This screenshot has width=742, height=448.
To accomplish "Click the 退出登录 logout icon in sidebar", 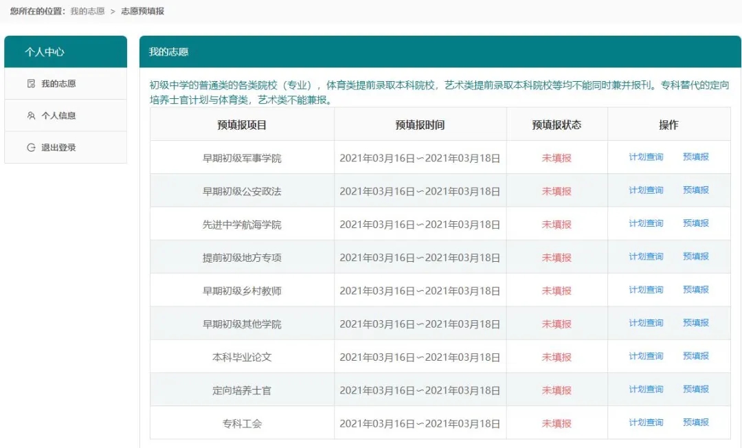I will point(31,148).
